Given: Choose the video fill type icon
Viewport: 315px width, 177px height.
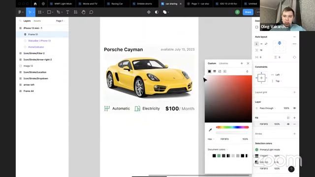Looking at the screenshot, I should click(x=225, y=71).
